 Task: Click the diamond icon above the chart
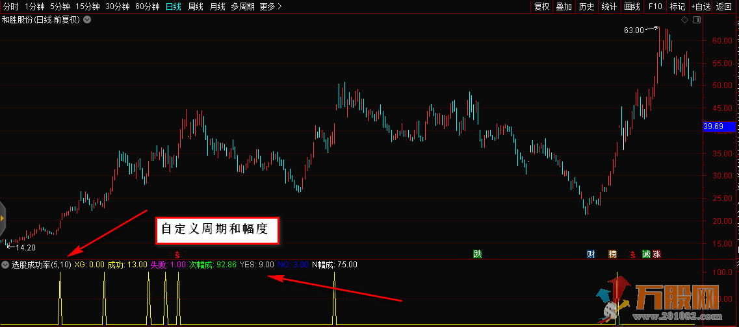[x=684, y=20]
